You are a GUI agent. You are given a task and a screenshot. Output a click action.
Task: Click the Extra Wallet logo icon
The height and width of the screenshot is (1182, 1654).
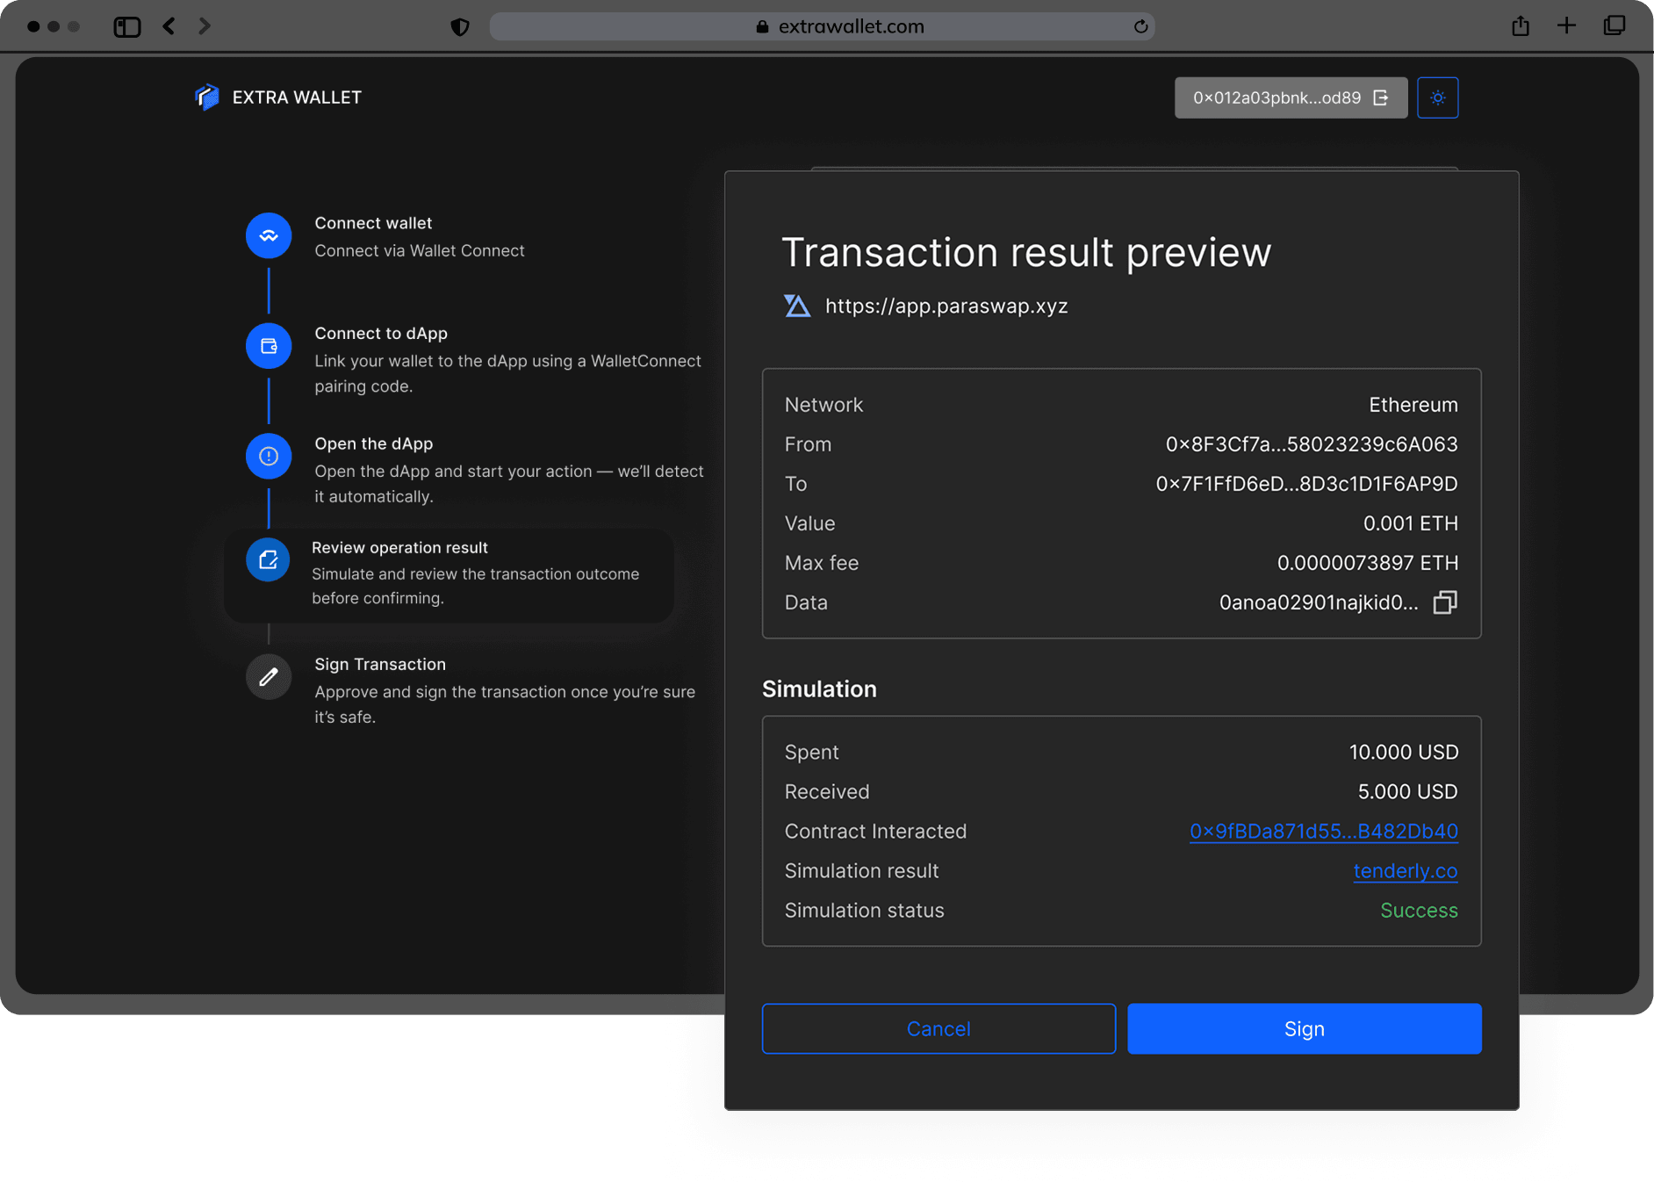(207, 97)
